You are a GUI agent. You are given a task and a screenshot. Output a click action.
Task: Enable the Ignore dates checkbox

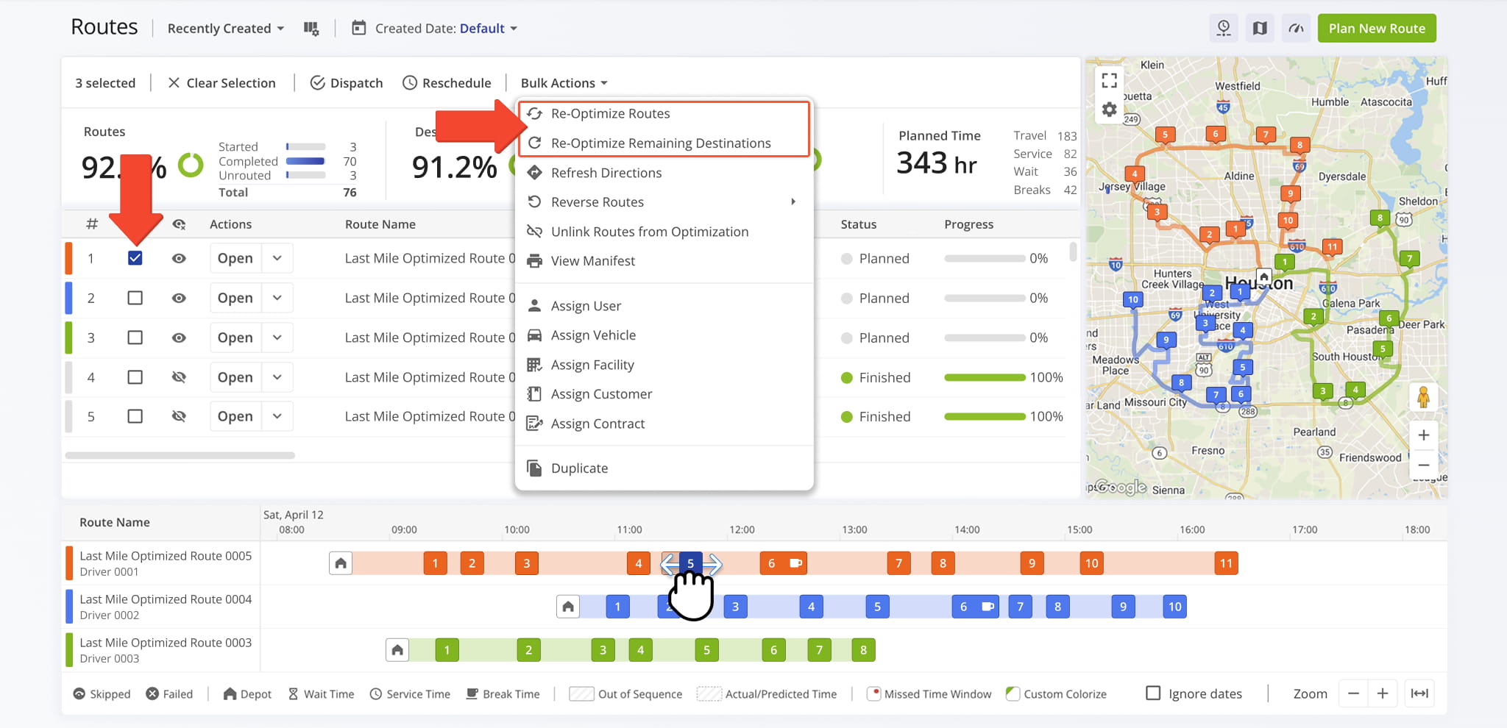coord(1153,693)
